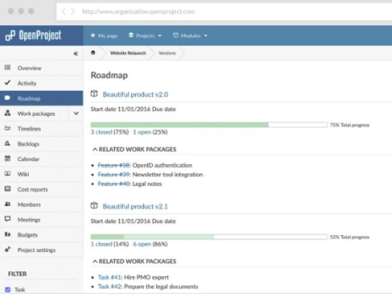392x294 pixels.
Task: Click the My page star icon
Action: 93,35
